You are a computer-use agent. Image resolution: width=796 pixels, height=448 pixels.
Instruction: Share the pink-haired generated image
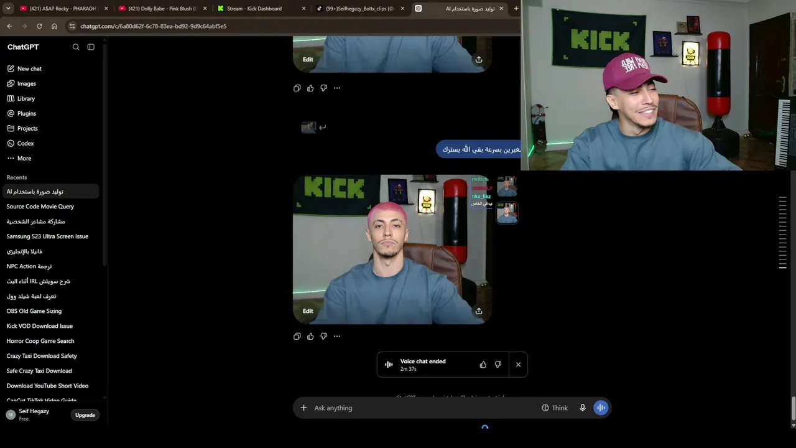pos(479,310)
